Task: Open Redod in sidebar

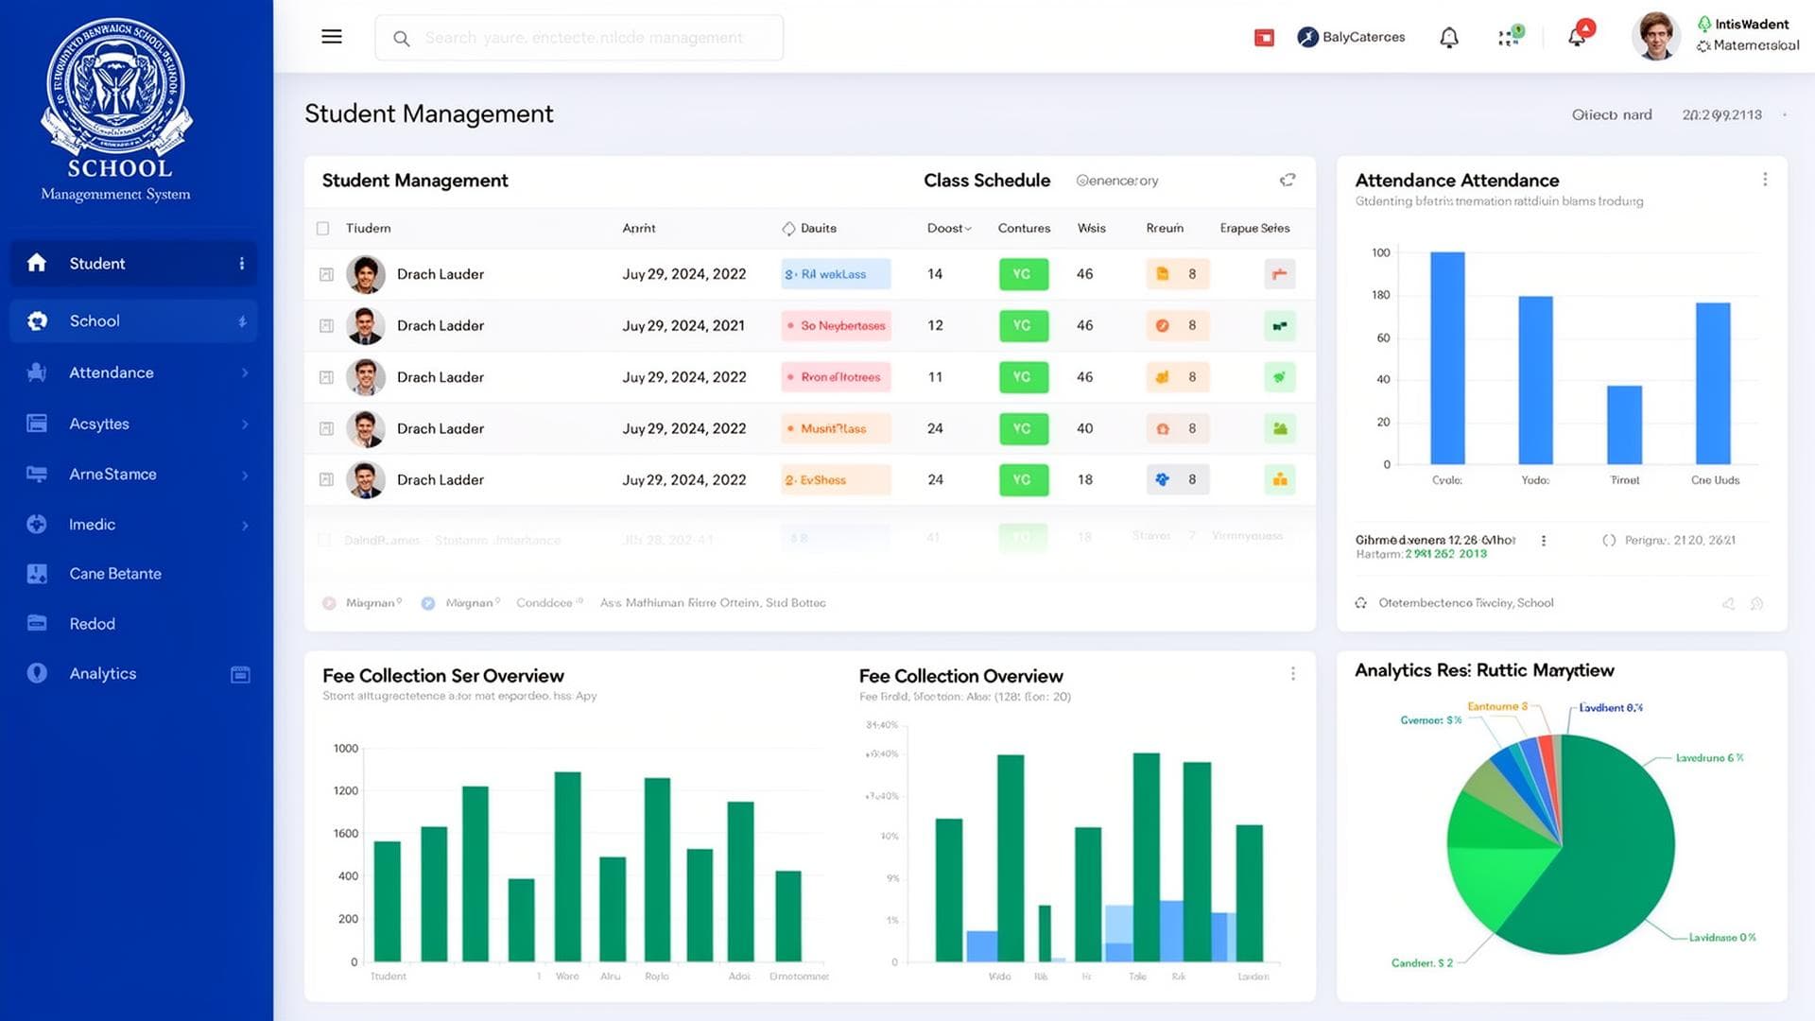Action: [x=92, y=624]
